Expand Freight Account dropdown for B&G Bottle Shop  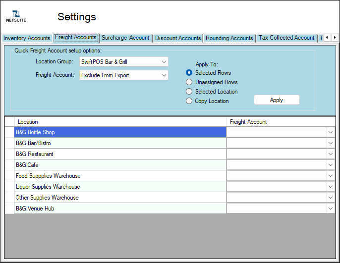331,132
